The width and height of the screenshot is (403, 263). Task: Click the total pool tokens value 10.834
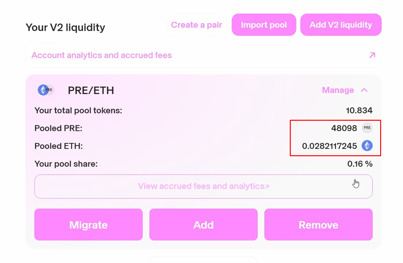pos(359,111)
